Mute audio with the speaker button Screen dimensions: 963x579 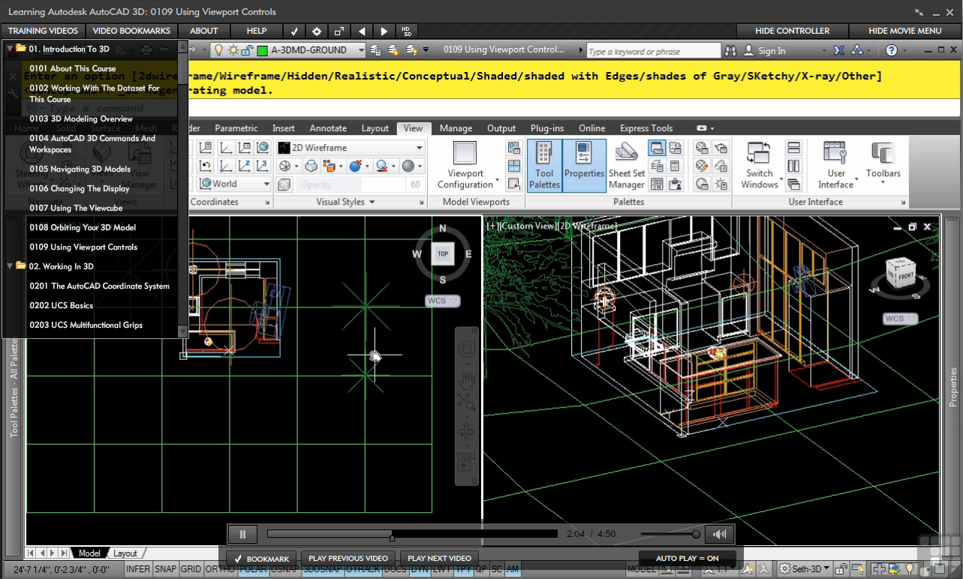(x=720, y=534)
